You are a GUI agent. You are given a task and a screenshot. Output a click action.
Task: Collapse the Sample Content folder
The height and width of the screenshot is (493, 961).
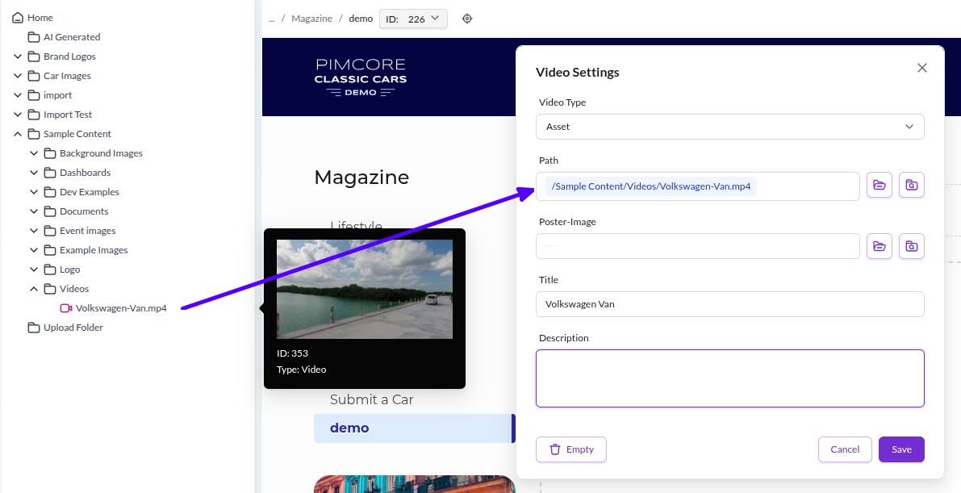point(18,134)
